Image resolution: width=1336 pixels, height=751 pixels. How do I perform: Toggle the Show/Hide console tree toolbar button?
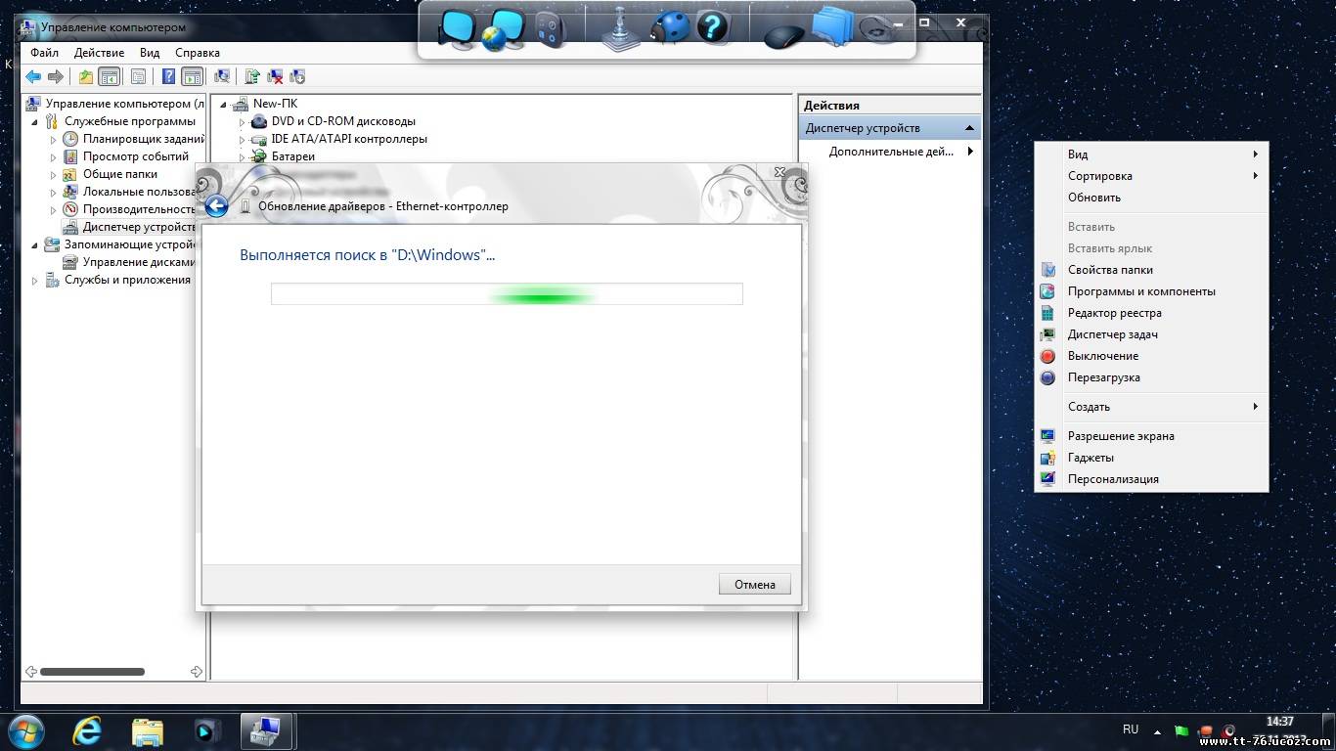pos(109,76)
